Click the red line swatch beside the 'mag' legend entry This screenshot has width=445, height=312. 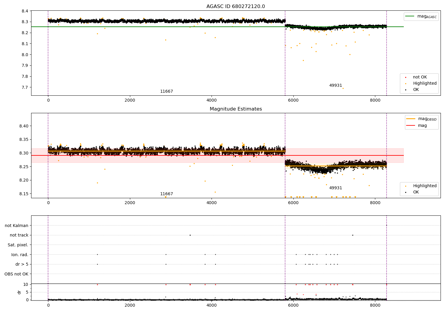coord(411,126)
